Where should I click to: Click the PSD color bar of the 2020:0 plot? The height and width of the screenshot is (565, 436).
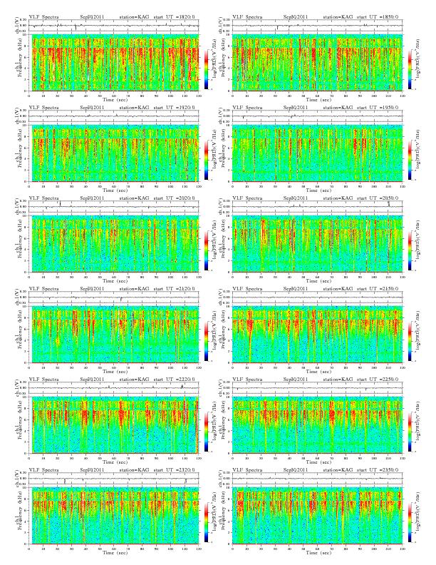coord(206,250)
